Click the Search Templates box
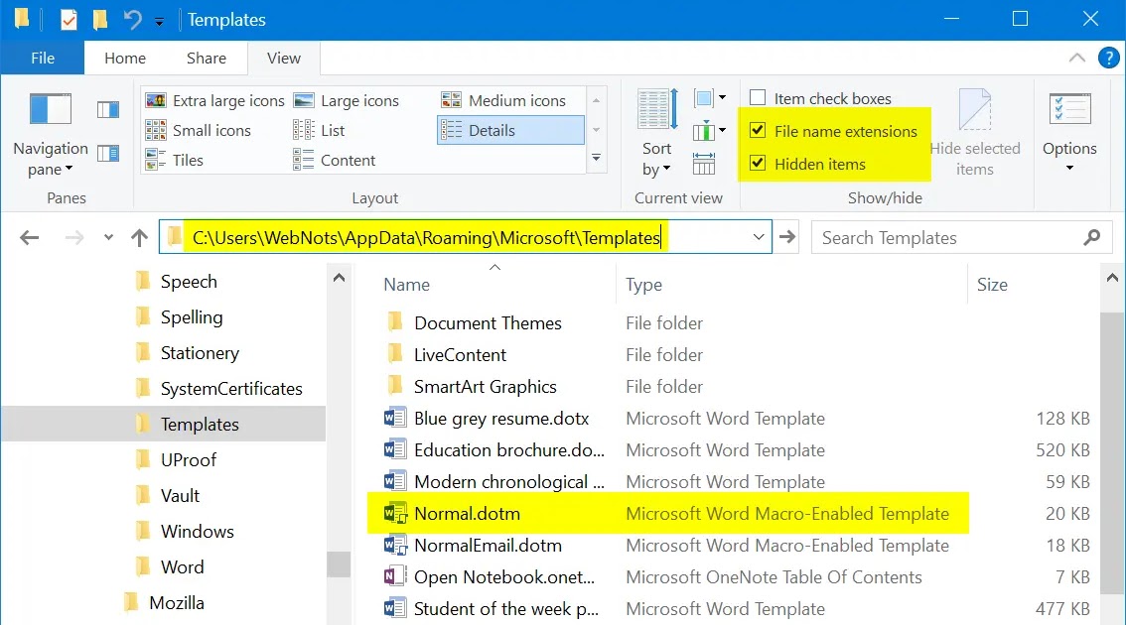This screenshot has width=1126, height=625. click(x=961, y=237)
